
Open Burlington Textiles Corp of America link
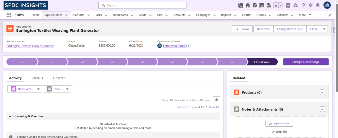coord(30,46)
